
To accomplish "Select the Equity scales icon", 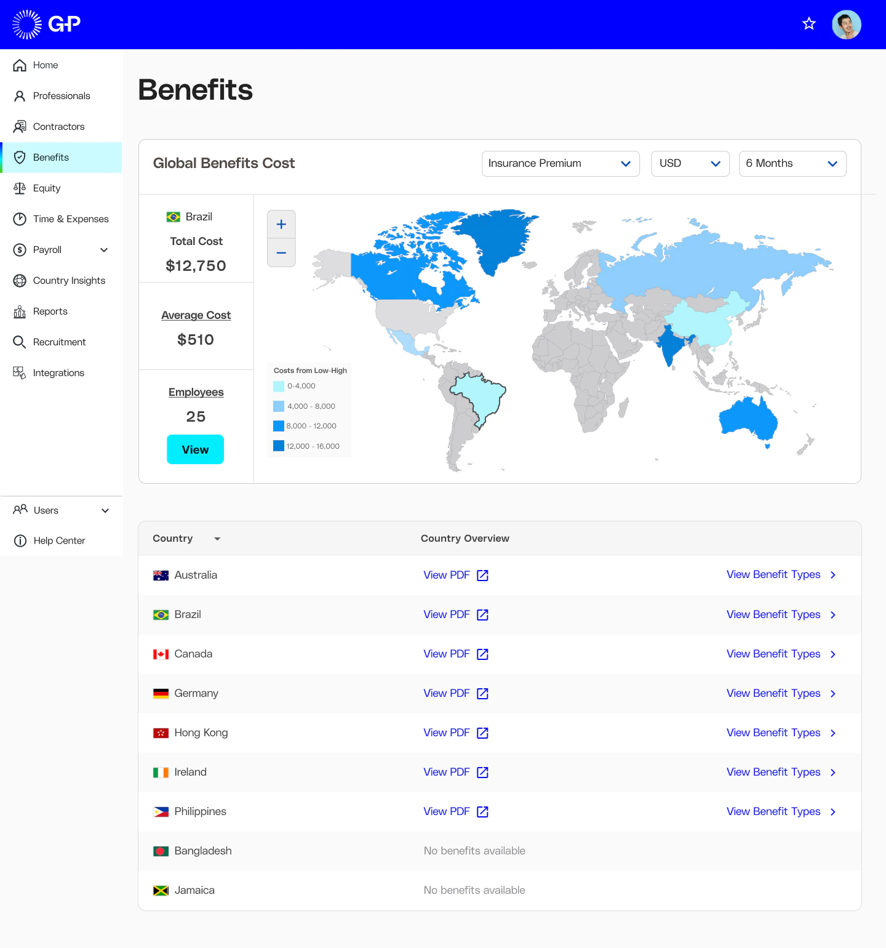I will (19, 188).
